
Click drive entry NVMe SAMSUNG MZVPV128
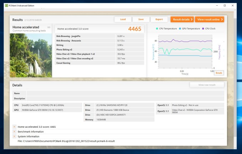tap(112, 105)
